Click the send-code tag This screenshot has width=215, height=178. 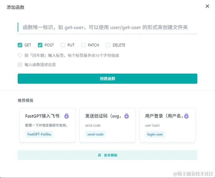(x=95, y=134)
